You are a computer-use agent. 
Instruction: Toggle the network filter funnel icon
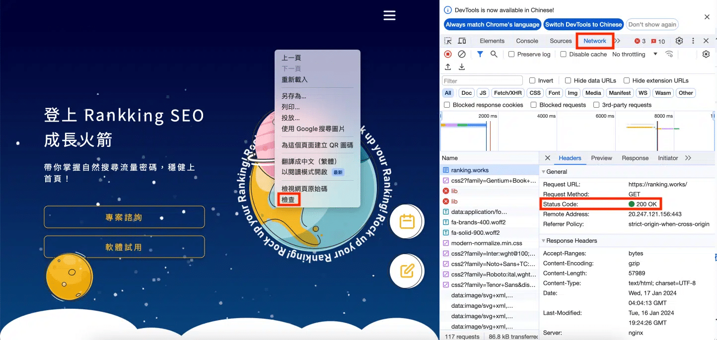pos(480,54)
